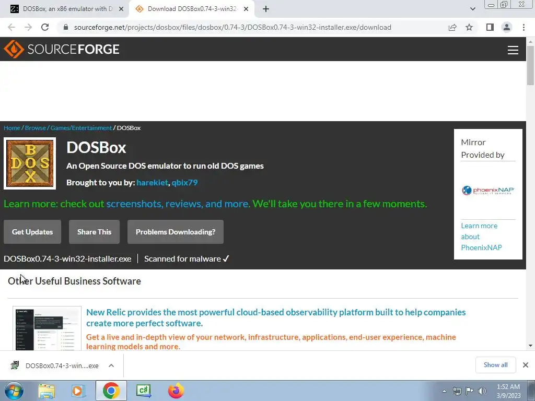
Task: Open a new browser tab
Action: 266,9
